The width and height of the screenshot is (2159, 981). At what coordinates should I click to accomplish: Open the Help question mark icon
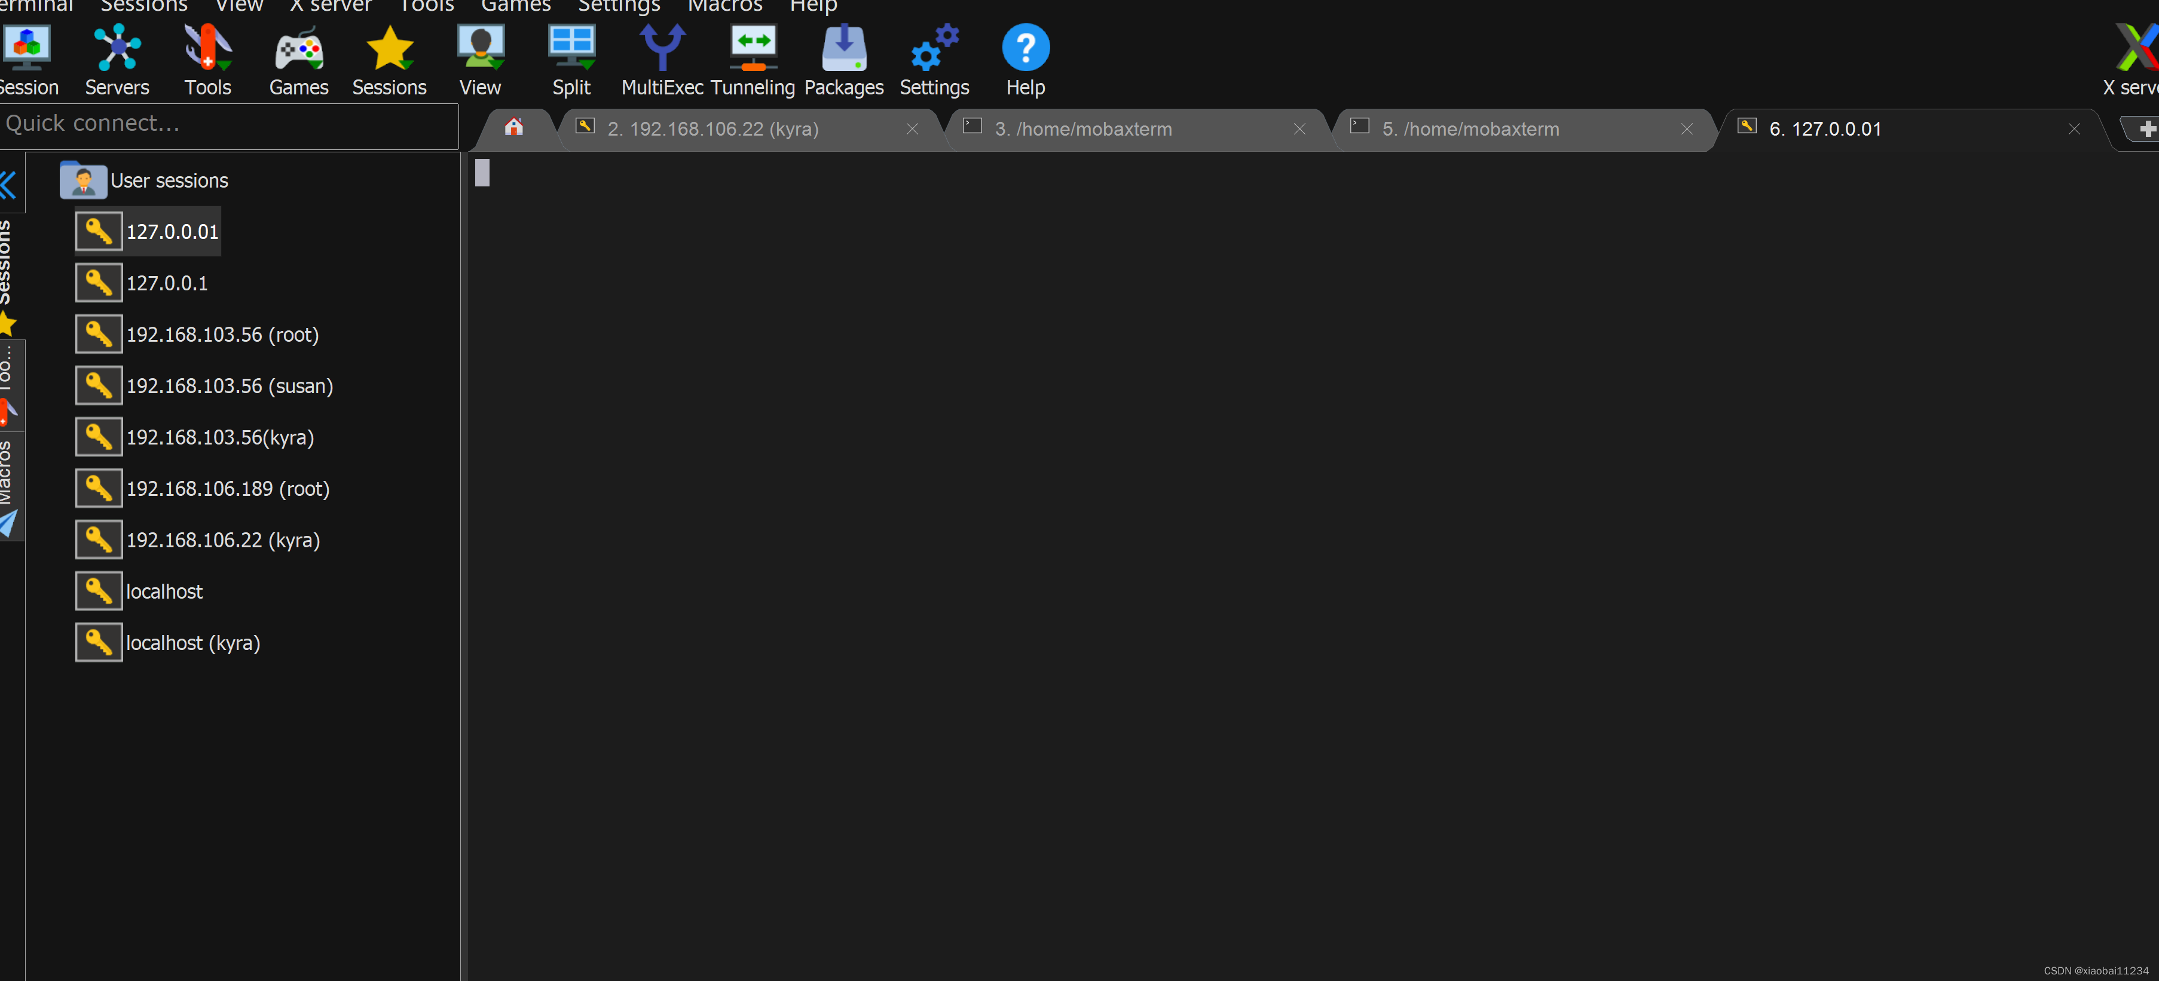pos(1026,48)
